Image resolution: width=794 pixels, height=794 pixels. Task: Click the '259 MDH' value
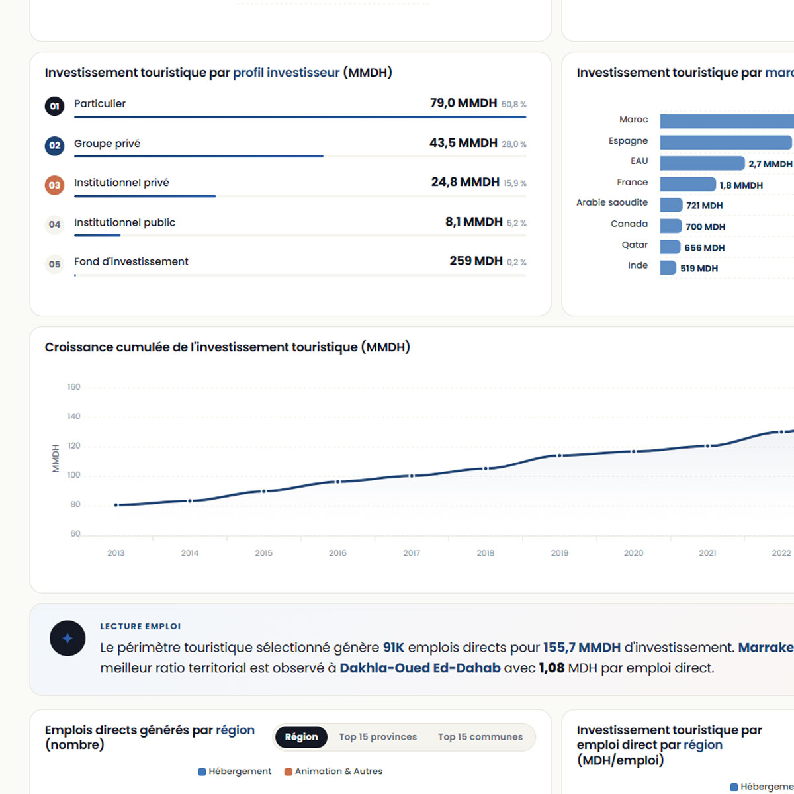[476, 261]
